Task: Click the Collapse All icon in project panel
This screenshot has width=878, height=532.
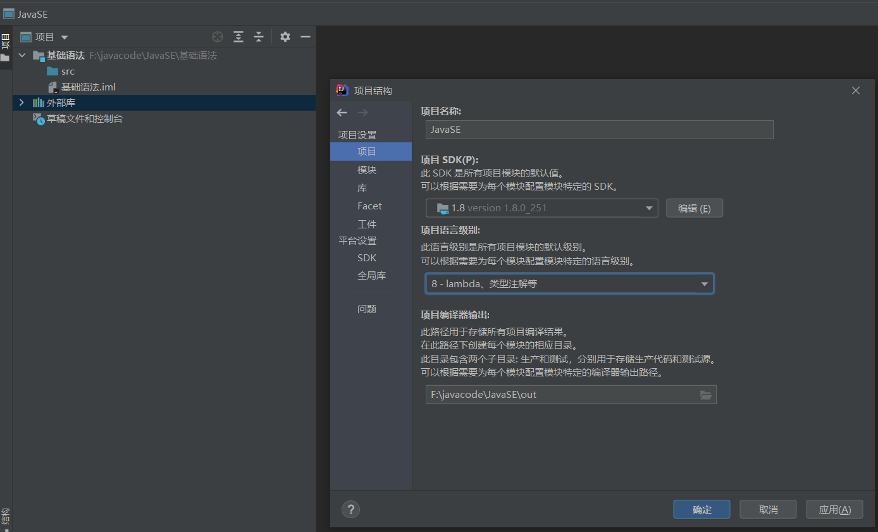Action: [259, 37]
